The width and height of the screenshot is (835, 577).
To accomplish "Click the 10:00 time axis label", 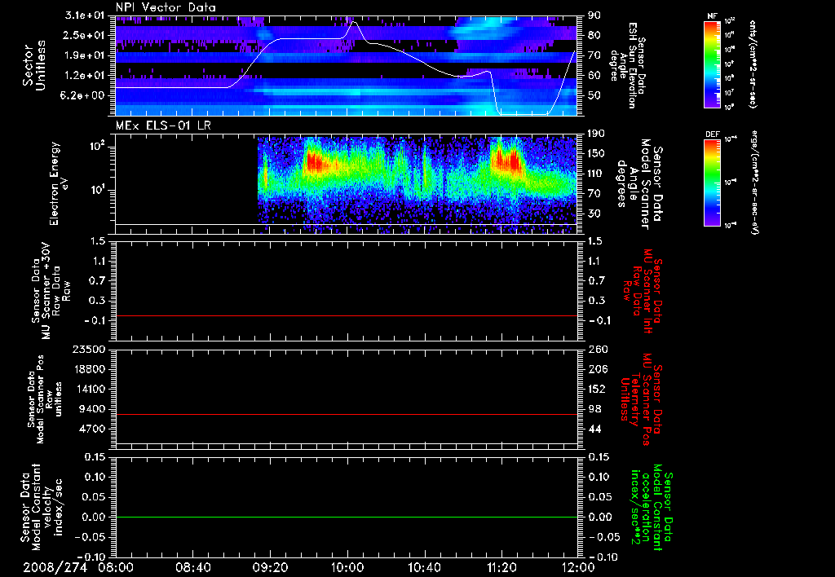I will tap(347, 567).
